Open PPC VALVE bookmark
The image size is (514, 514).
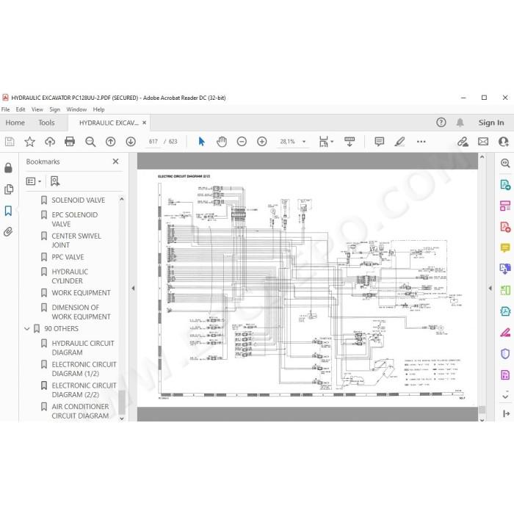coord(68,257)
